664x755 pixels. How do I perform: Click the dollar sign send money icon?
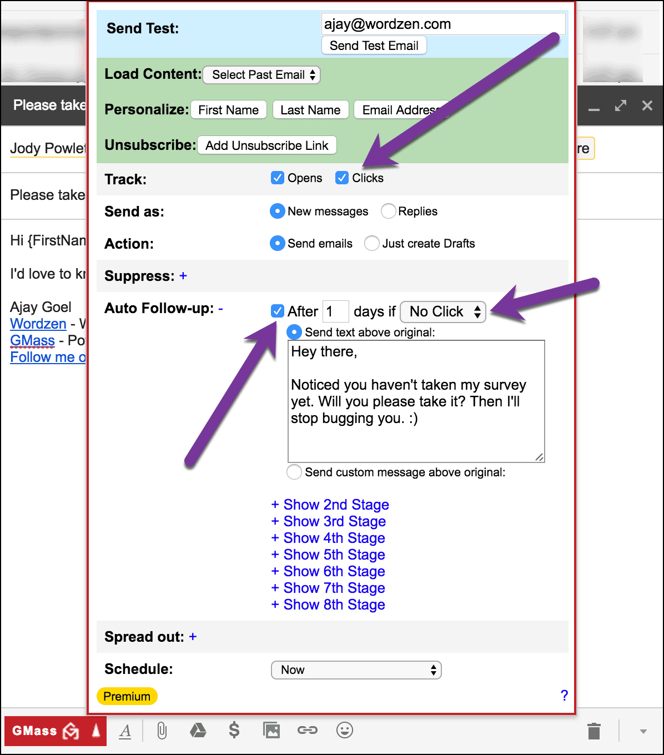(x=234, y=731)
